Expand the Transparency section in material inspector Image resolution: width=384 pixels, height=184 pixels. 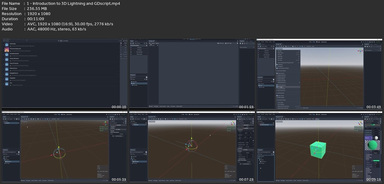click(369, 154)
